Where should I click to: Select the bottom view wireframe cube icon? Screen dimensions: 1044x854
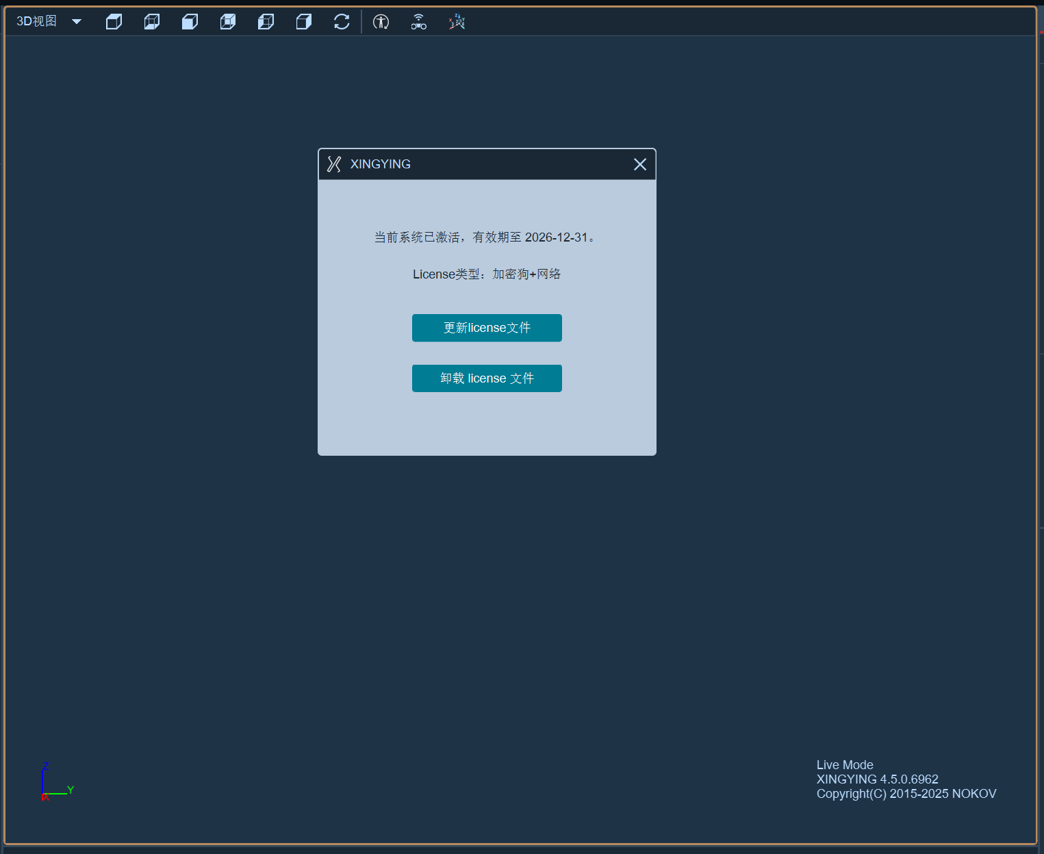pyautogui.click(x=152, y=22)
